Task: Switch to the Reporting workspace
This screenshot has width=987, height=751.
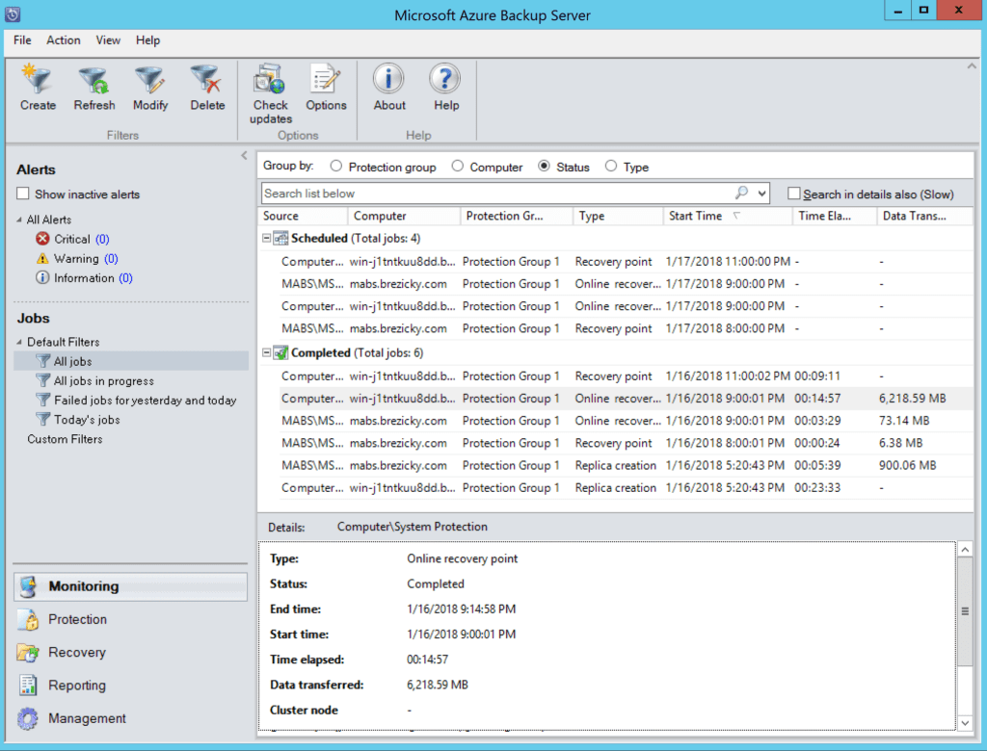Action: [130, 686]
